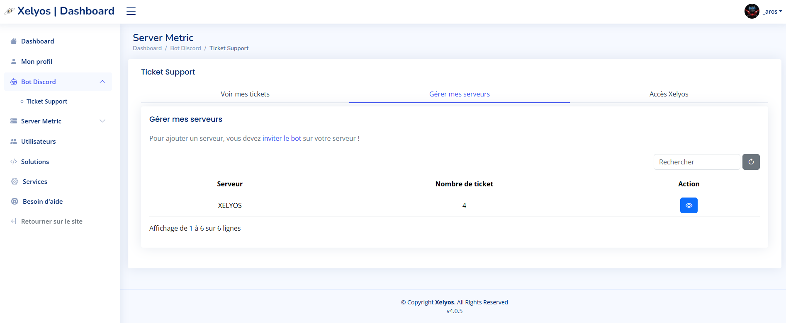The height and width of the screenshot is (323, 786).
Task: Expand the Server Metric sidebar chevron
Action: click(102, 121)
